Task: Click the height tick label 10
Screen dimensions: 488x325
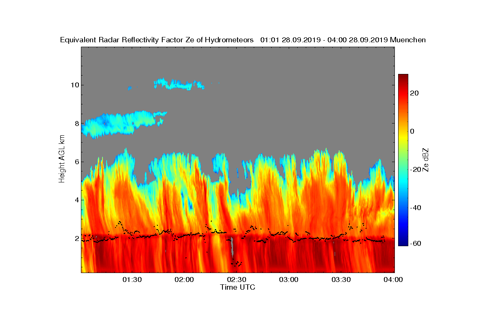Action: point(74,85)
